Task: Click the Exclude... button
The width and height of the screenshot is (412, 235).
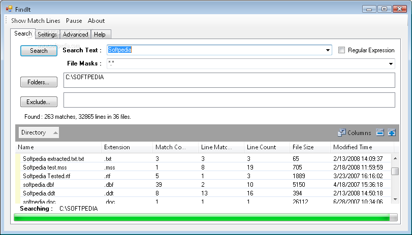Action: [39, 102]
